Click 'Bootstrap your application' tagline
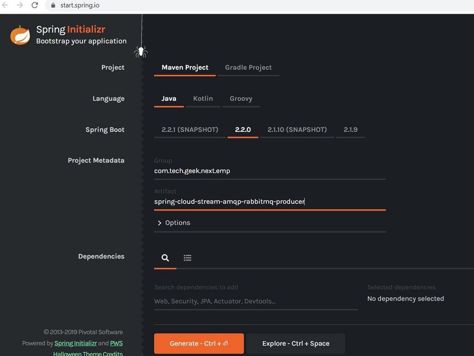The width and height of the screenshot is (474, 356). pos(81,41)
